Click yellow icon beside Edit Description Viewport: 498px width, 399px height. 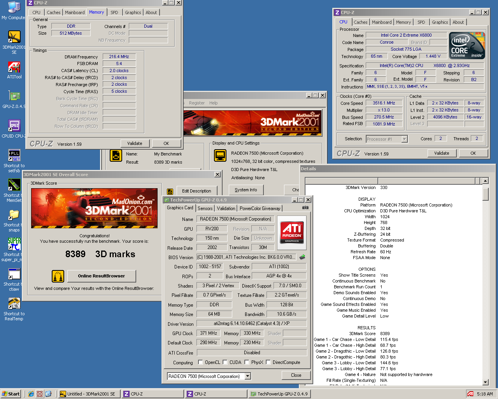pyautogui.click(x=170, y=191)
